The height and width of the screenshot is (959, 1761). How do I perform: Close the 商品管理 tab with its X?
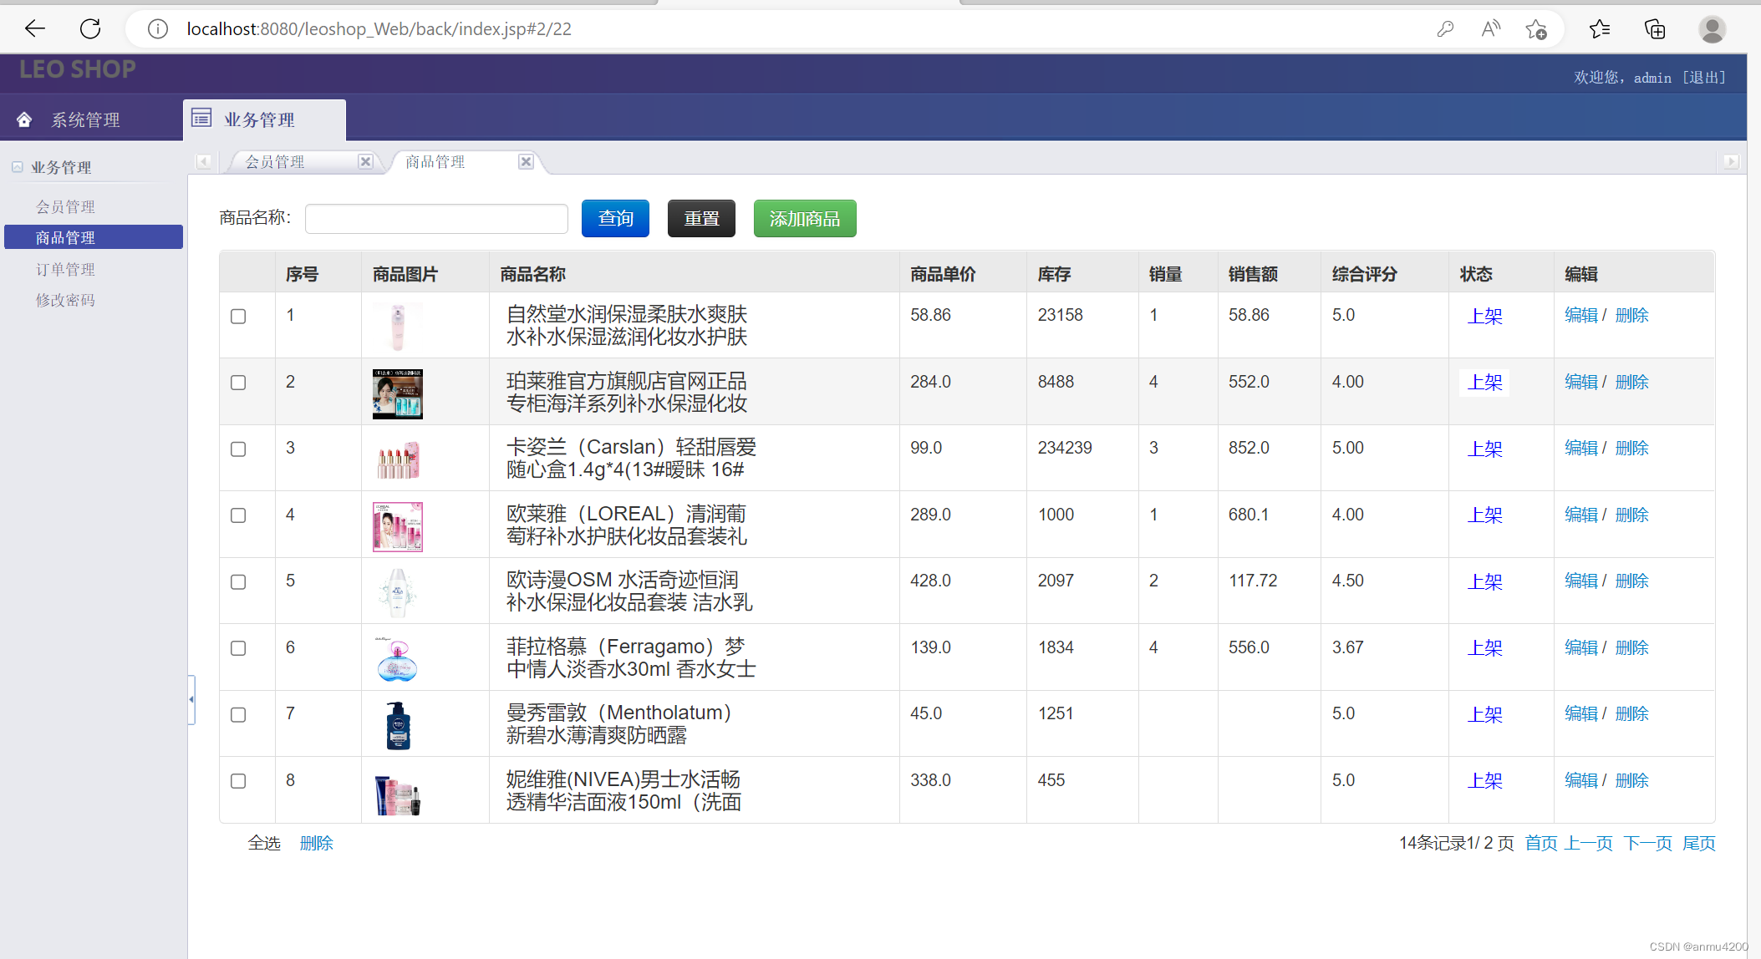526,161
